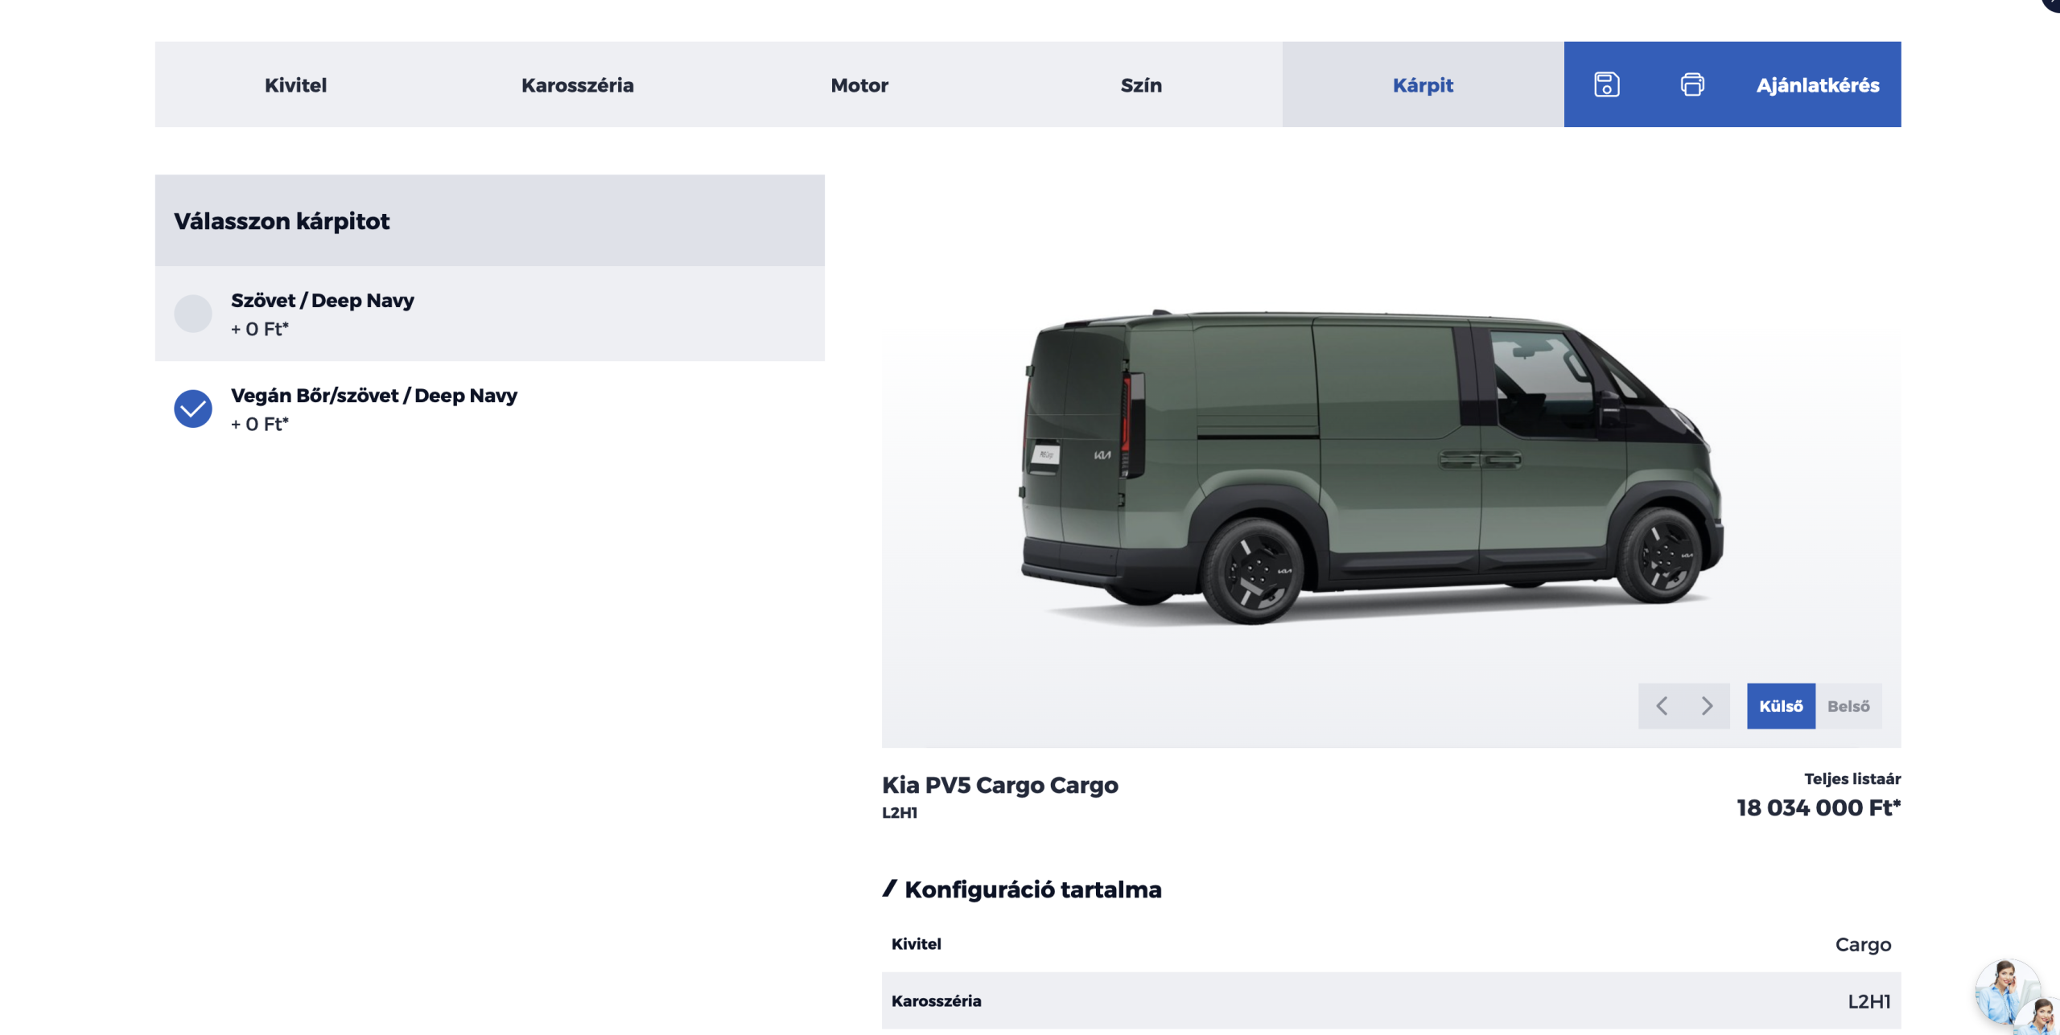The image size is (2060, 1035).
Task: Click the save configuration icon
Action: pos(1606,84)
